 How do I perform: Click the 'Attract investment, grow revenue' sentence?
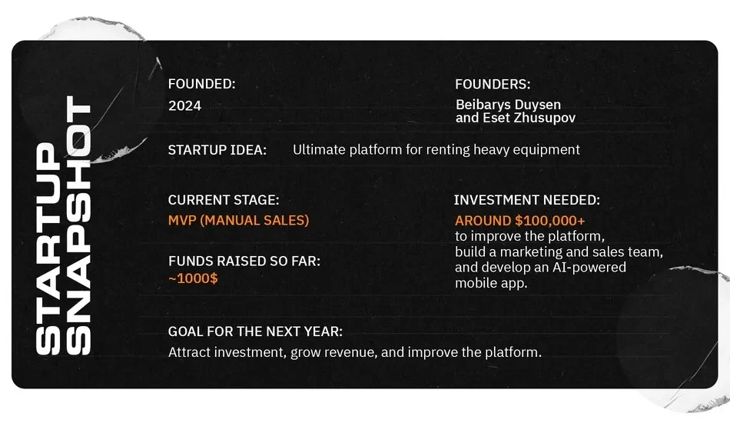coord(355,352)
